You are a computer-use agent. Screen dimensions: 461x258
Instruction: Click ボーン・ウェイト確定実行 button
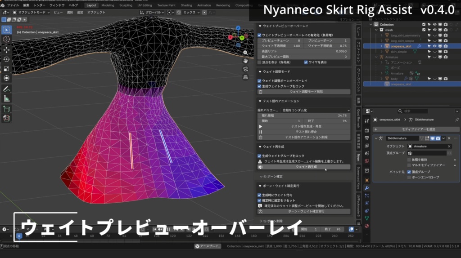tap(304, 211)
